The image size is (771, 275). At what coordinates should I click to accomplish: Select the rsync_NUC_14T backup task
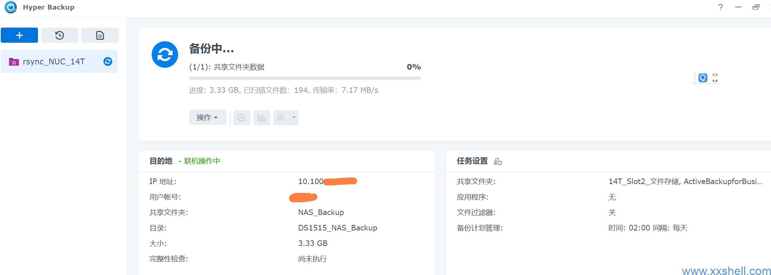[54, 61]
